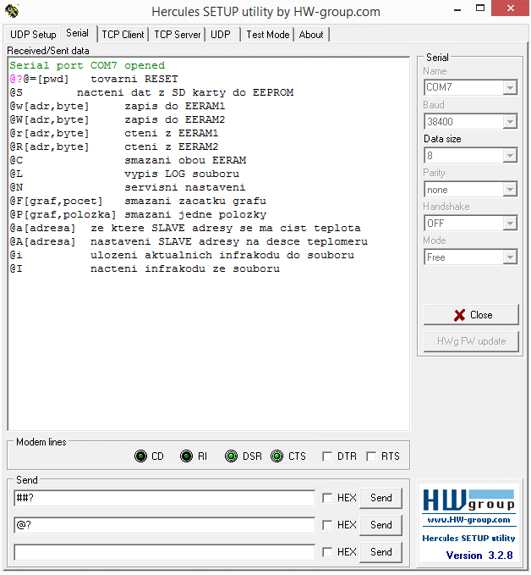Click the @? send input field
The image size is (531, 575).
tap(164, 525)
